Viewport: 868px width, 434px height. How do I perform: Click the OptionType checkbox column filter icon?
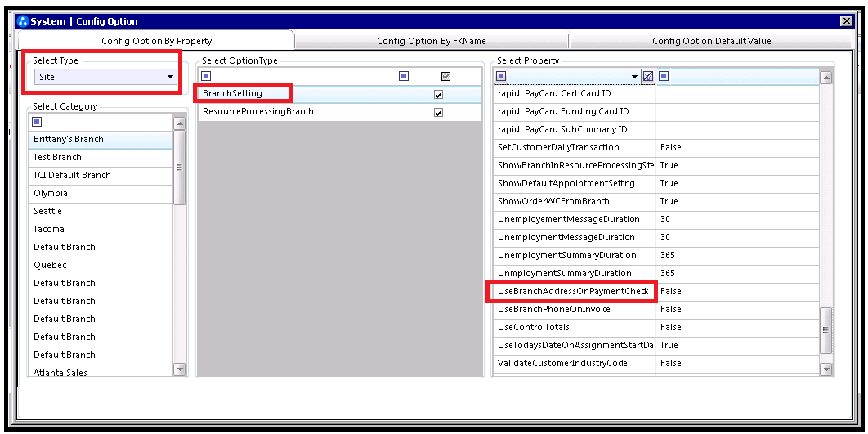pos(404,76)
